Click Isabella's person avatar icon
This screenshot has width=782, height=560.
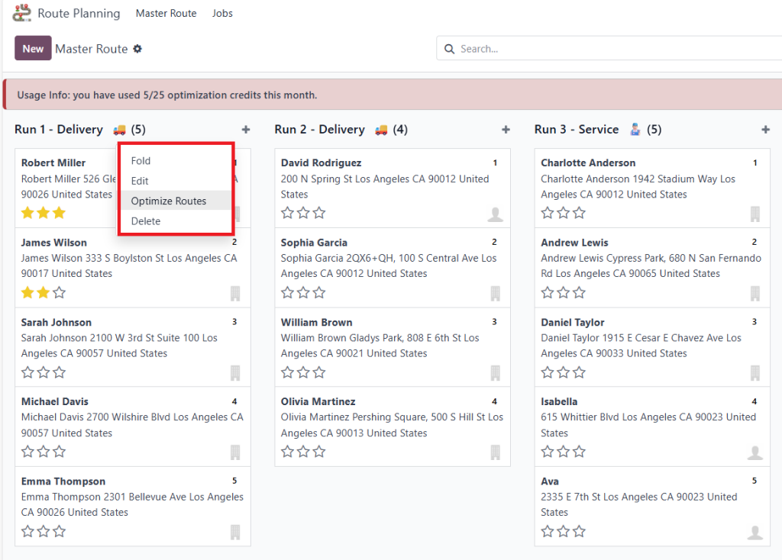point(755,453)
